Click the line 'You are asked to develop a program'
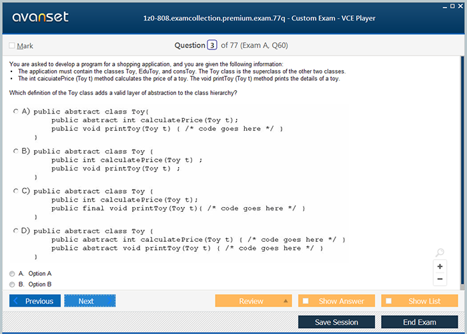 [x=146, y=64]
